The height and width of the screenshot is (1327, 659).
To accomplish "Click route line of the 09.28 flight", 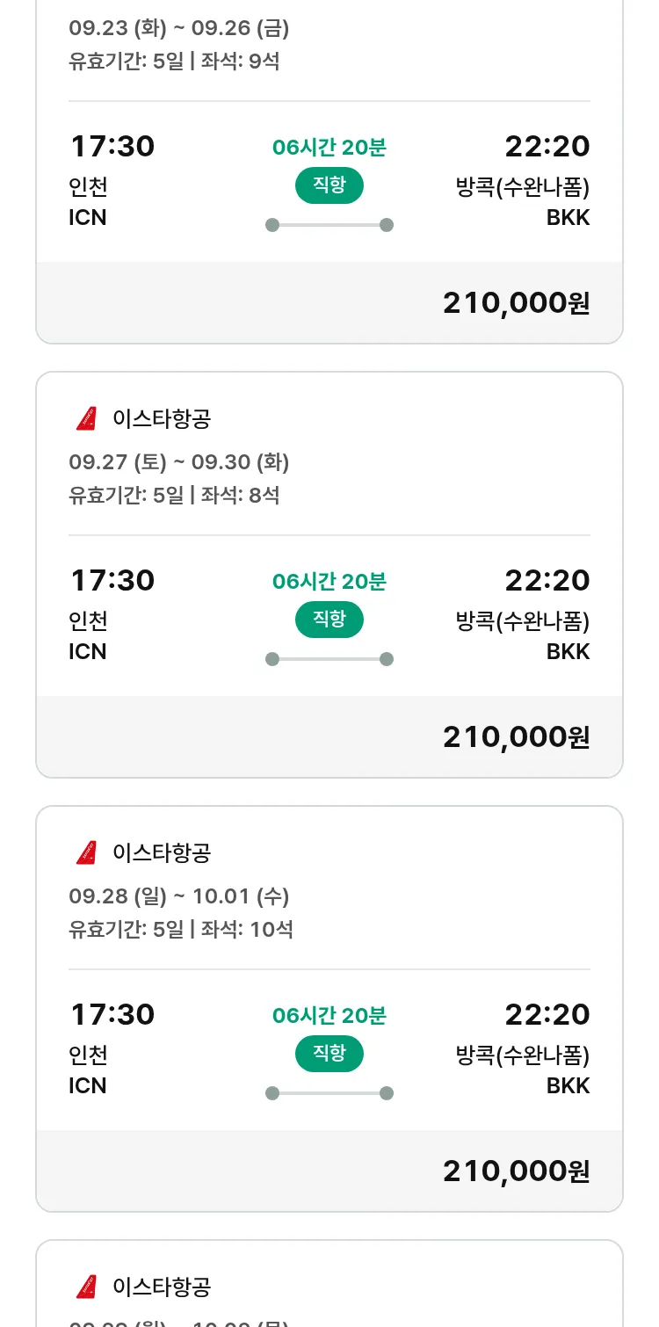I will [329, 1093].
